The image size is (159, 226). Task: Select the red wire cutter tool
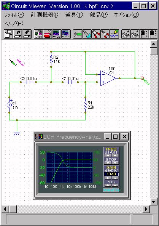pyautogui.click(x=96, y=34)
